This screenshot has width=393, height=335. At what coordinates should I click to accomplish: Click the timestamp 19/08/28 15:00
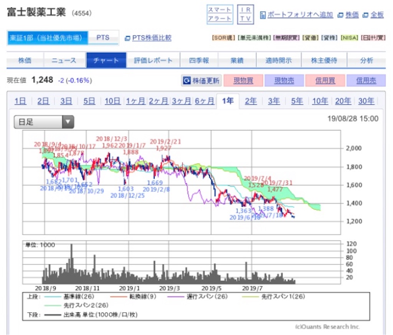pos(353,119)
